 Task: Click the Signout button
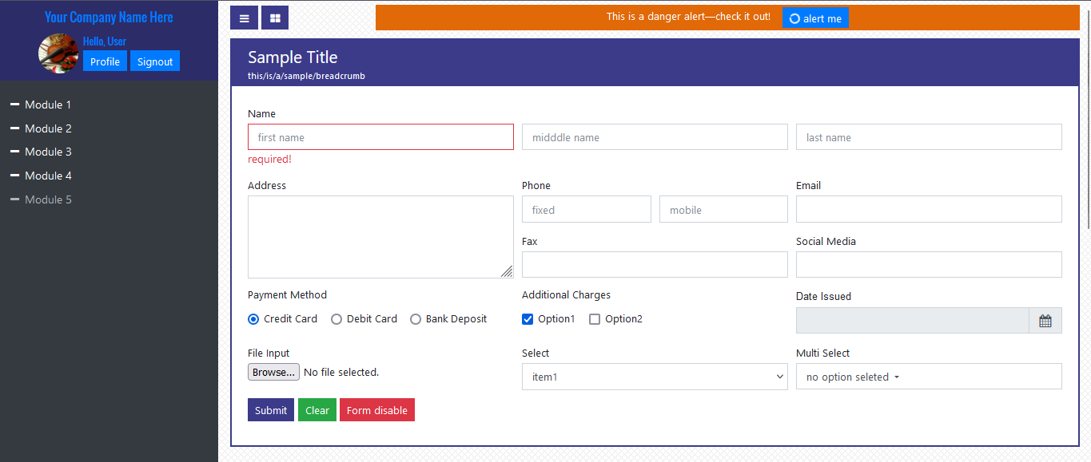coord(154,61)
